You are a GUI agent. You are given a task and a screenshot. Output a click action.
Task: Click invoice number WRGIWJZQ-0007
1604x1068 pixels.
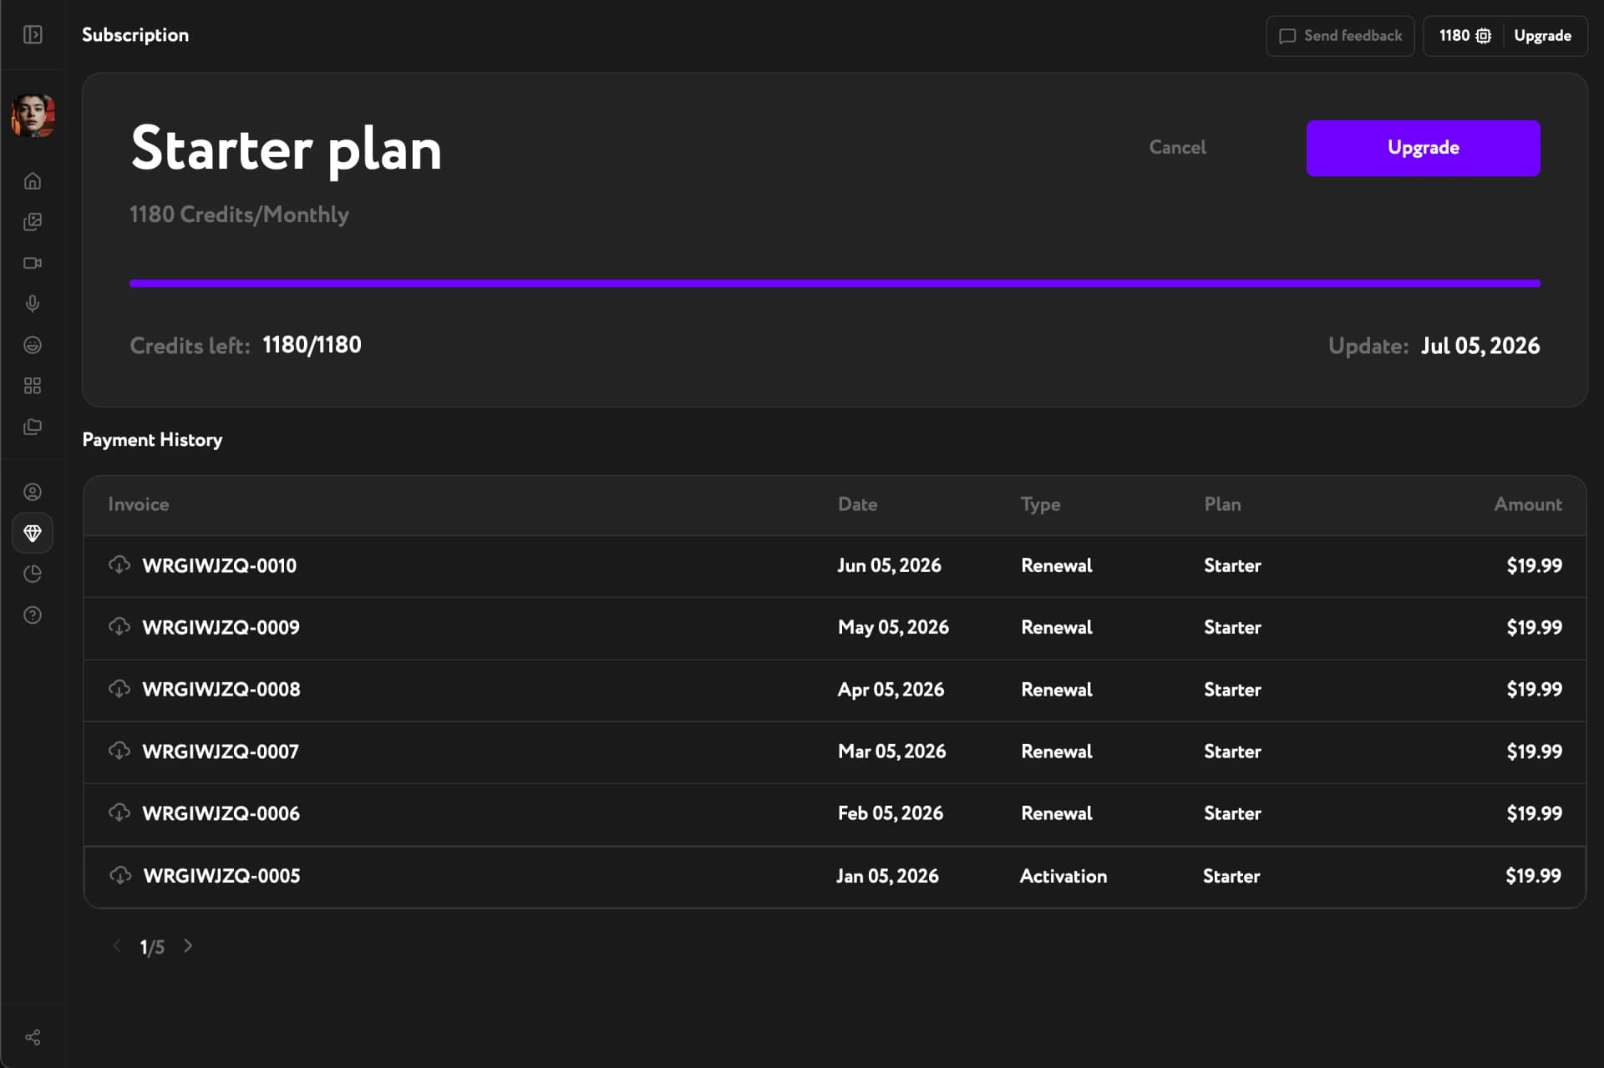(x=221, y=751)
